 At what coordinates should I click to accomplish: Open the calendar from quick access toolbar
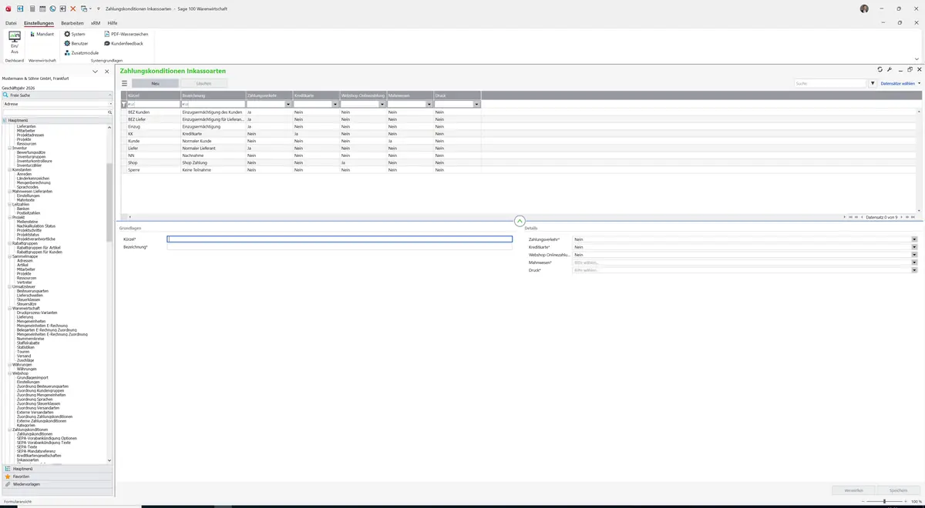pos(42,8)
